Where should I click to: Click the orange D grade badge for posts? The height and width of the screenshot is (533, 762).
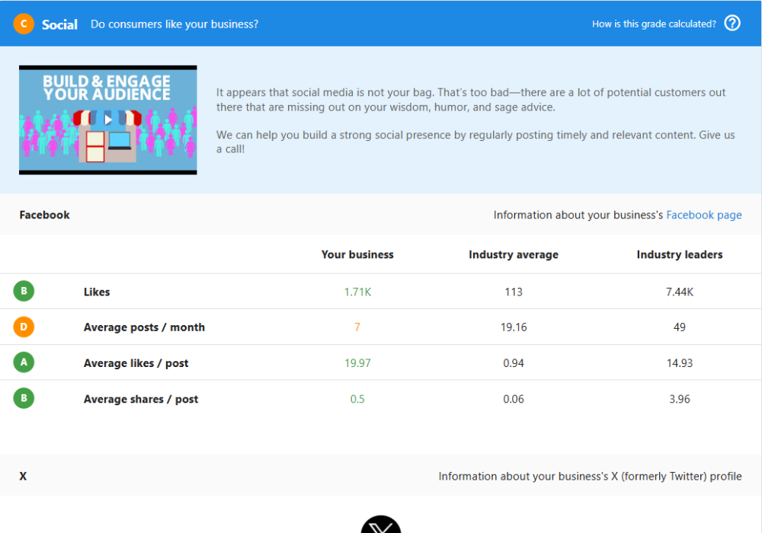click(24, 327)
